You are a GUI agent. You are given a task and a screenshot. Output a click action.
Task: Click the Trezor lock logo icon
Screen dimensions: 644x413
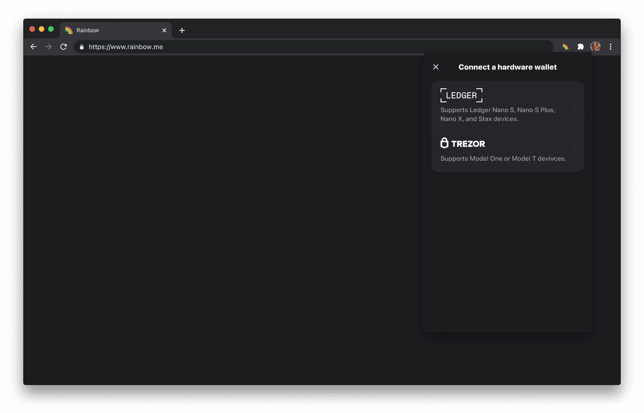pos(444,143)
